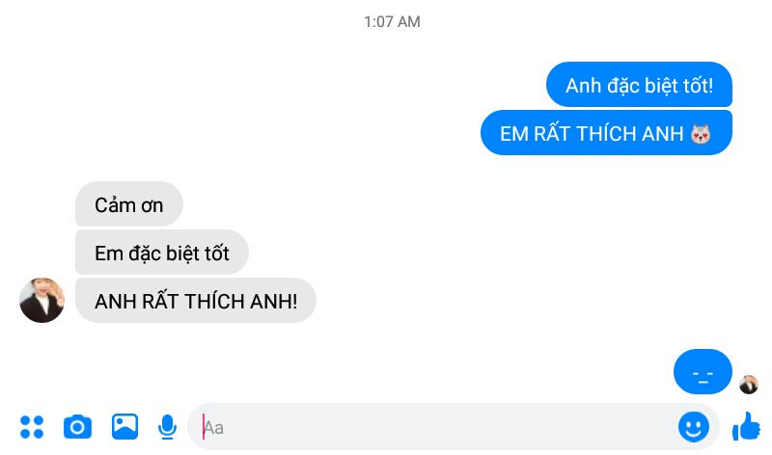Open the emoji smiley picker
Viewport: 772px width, 455px height.
click(x=693, y=426)
